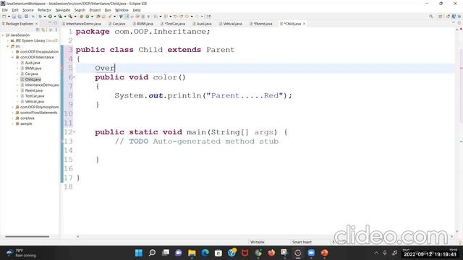Click the error marker on line 5

pyautogui.click(x=62, y=68)
